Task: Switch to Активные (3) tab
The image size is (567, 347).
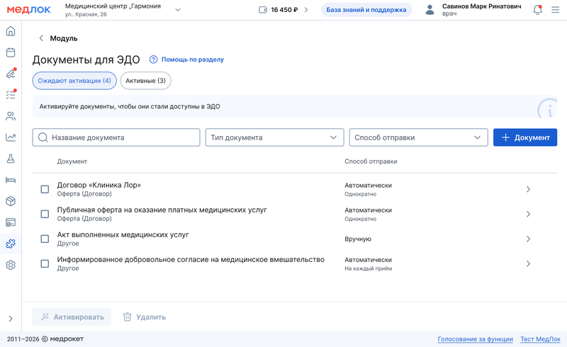Action: 145,81
